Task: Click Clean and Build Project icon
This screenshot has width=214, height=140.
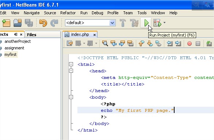Action: [134, 23]
